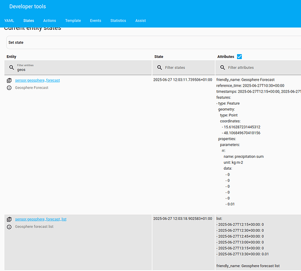Click the Geosphere forecast list name label
The image size is (301, 271).
[x=34, y=227]
